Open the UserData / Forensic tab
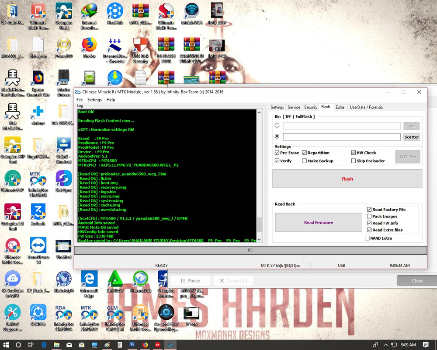The height and width of the screenshot is (350, 437). [366, 107]
